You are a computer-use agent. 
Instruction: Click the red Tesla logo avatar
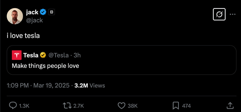click(x=16, y=55)
